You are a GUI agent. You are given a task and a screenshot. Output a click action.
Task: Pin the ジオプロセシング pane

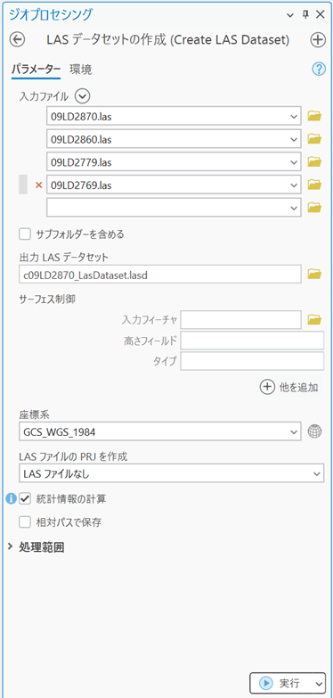click(305, 14)
